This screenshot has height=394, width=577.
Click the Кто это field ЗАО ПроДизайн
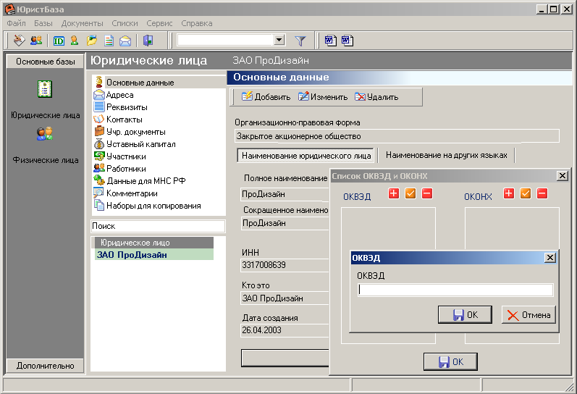coord(285,298)
